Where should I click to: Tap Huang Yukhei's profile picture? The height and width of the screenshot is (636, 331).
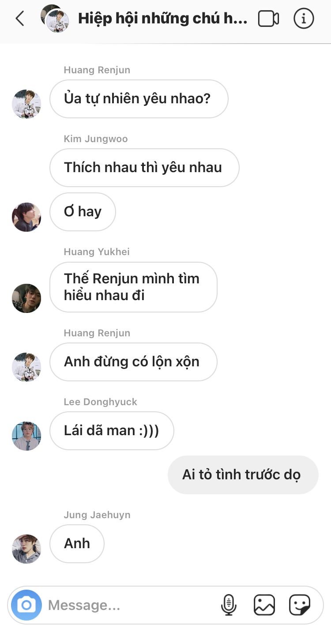(x=26, y=298)
